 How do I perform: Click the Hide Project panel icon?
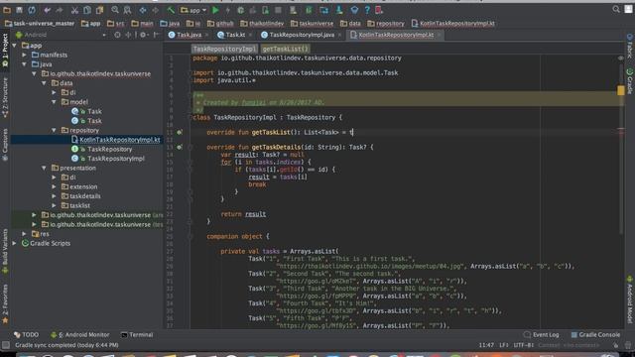point(157,35)
